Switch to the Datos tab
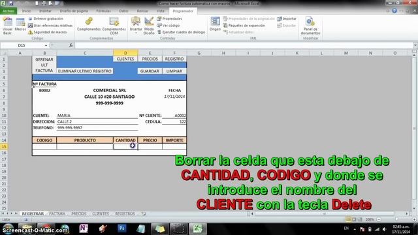This screenshot has height=235, width=418. [x=123, y=11]
